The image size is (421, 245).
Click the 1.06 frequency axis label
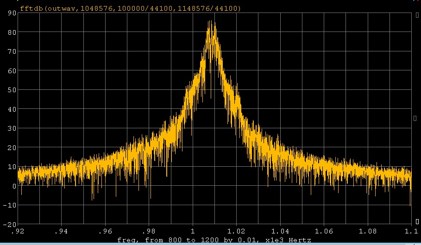pyautogui.click(x=324, y=231)
